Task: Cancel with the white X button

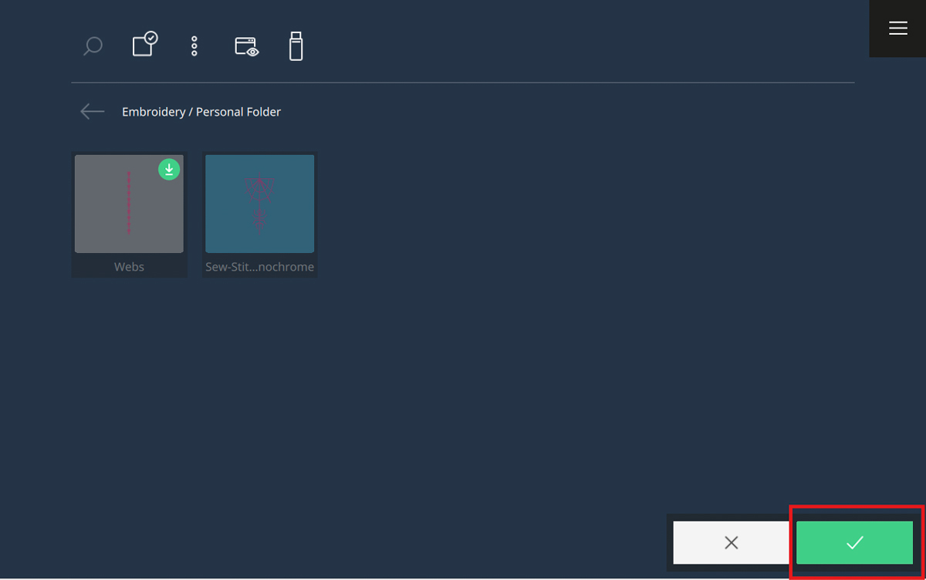Action: click(x=731, y=542)
